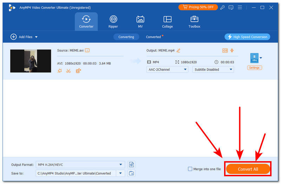This screenshot has height=184, width=281.
Task: Click the output resolution 1080x1920 value
Action: (x=189, y=62)
